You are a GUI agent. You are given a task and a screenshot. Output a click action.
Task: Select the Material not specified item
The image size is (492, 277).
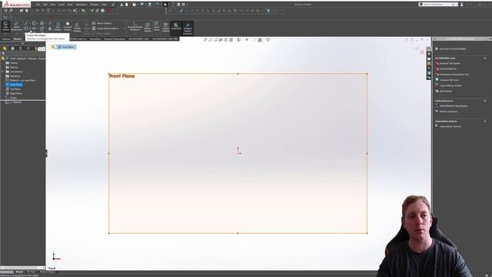[x=21, y=80]
